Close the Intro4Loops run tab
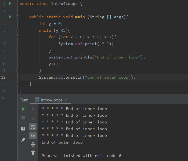Viewport: 188px width, 161px height. (x=66, y=100)
